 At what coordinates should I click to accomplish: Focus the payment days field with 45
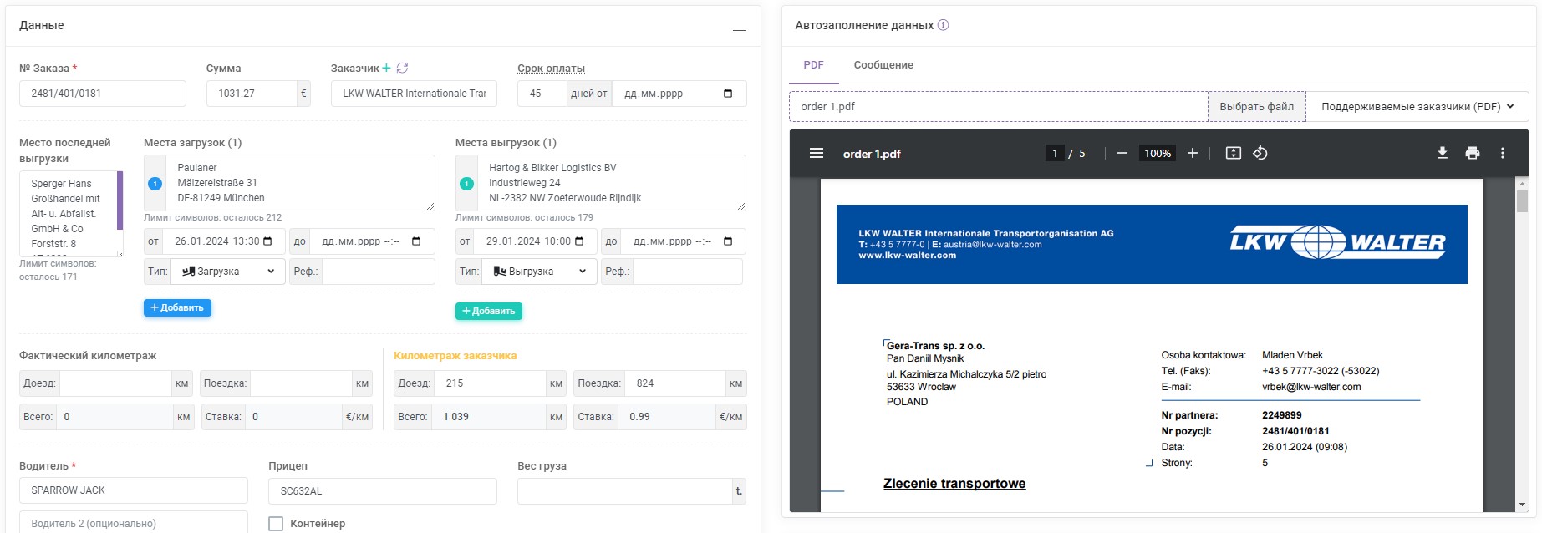[x=542, y=94]
